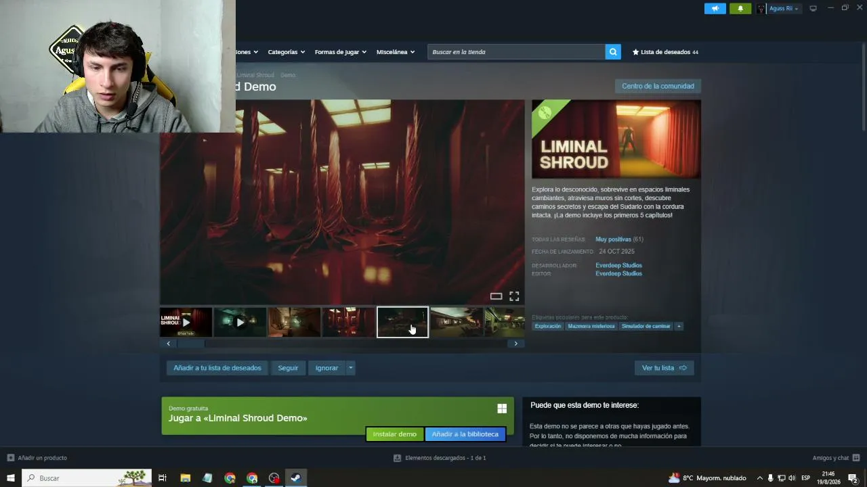The image size is (867, 487).
Task: Open the weather widget on taskbar
Action: (707, 478)
